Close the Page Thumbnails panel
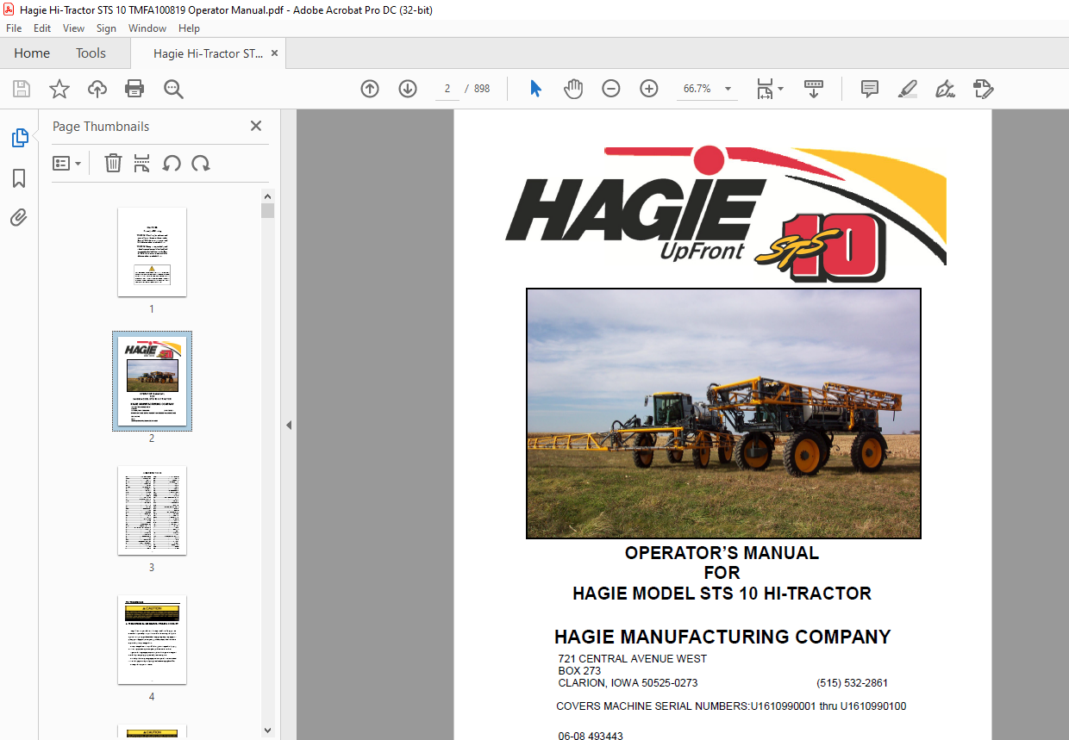The image size is (1069, 740). (x=256, y=126)
